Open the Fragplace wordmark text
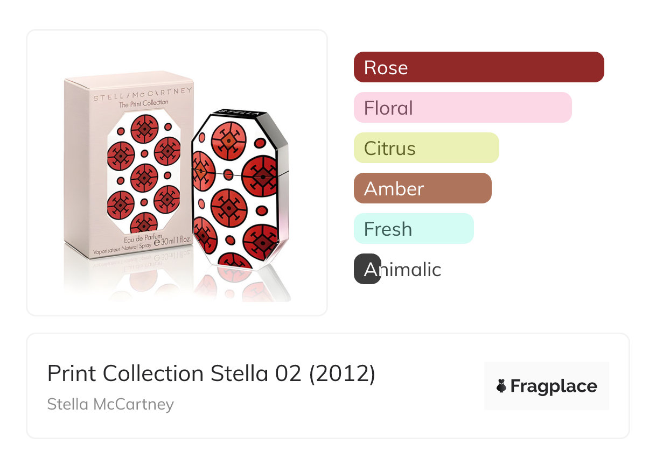 click(553, 386)
